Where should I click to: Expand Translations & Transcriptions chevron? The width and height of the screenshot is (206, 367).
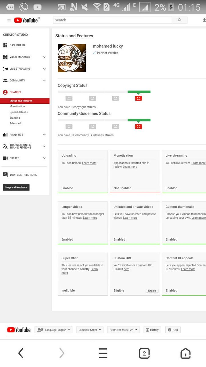44,146
